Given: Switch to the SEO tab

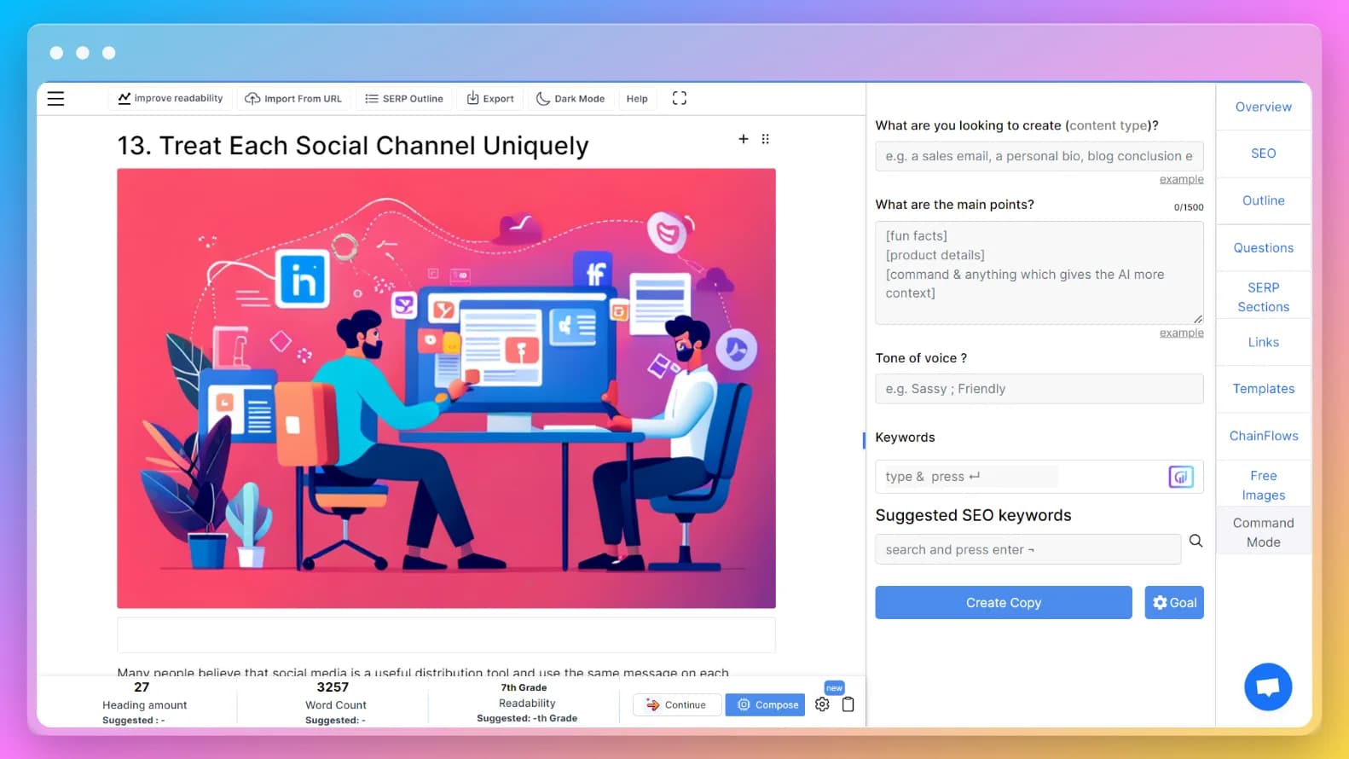Looking at the screenshot, I should pos(1263,154).
